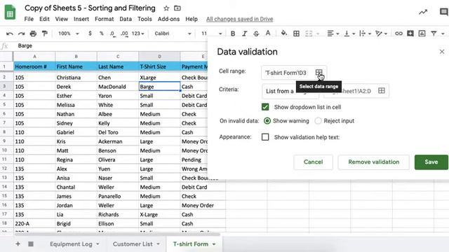The image size is (449, 252).
Task: Create a filter
Action: point(434,34)
